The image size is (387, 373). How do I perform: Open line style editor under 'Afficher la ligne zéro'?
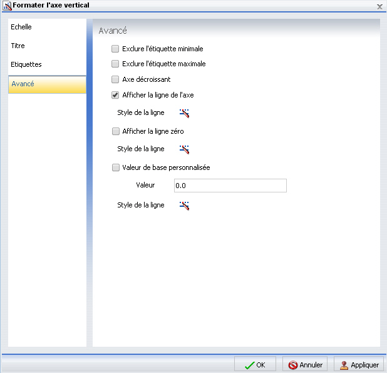click(184, 149)
